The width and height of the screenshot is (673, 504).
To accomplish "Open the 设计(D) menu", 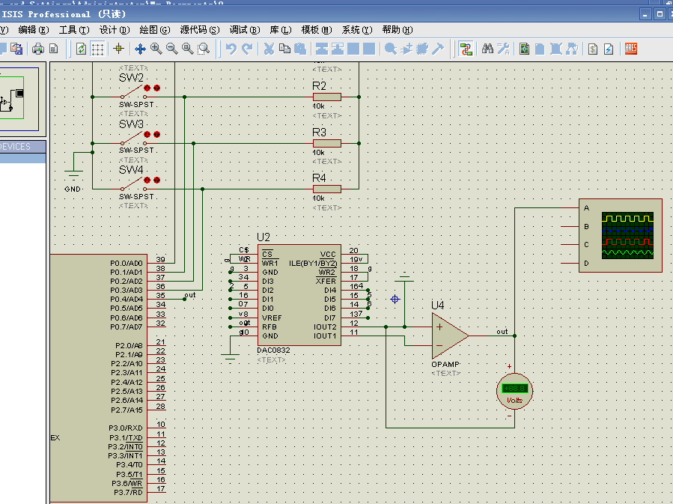I will pos(115,30).
